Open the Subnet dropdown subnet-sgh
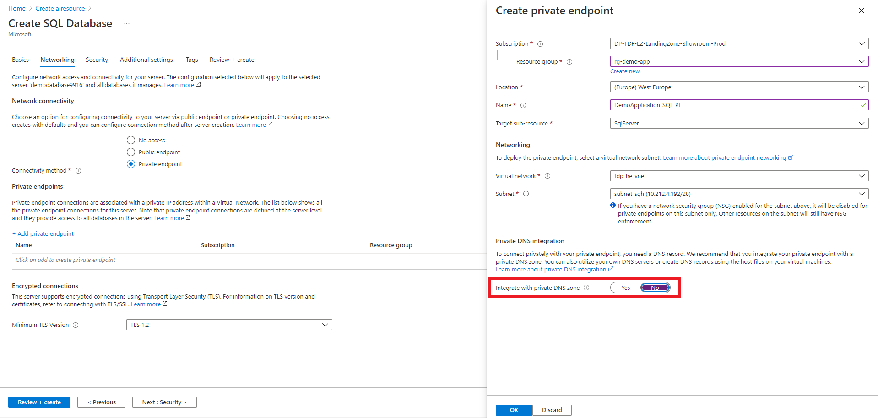The image size is (878, 418). pos(739,194)
